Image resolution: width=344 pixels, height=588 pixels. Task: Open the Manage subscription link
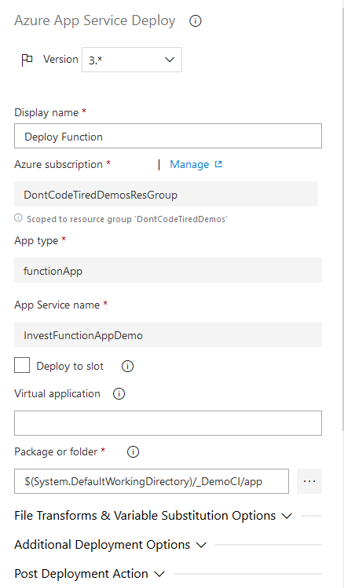189,164
